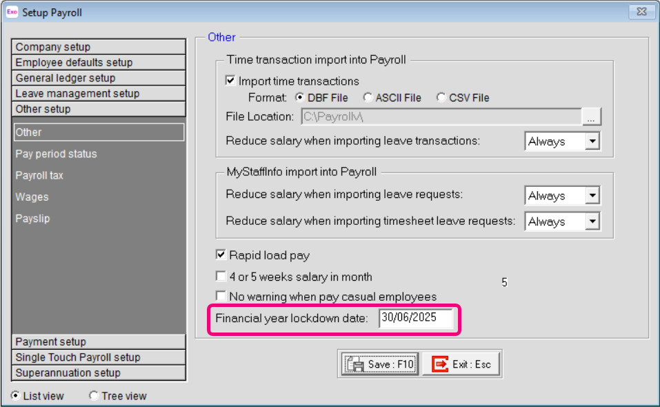This screenshot has width=660, height=407.
Task: Select the ASCII File format
Action: [x=368, y=97]
